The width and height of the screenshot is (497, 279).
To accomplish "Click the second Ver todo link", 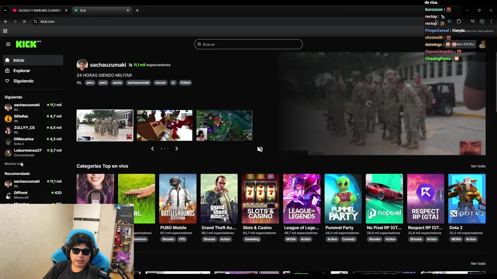I will point(478,263).
